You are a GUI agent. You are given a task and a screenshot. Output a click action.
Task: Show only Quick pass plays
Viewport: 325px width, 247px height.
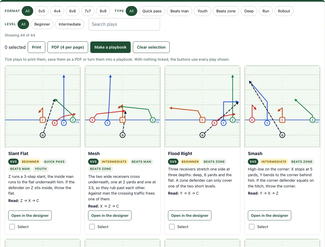click(x=152, y=11)
